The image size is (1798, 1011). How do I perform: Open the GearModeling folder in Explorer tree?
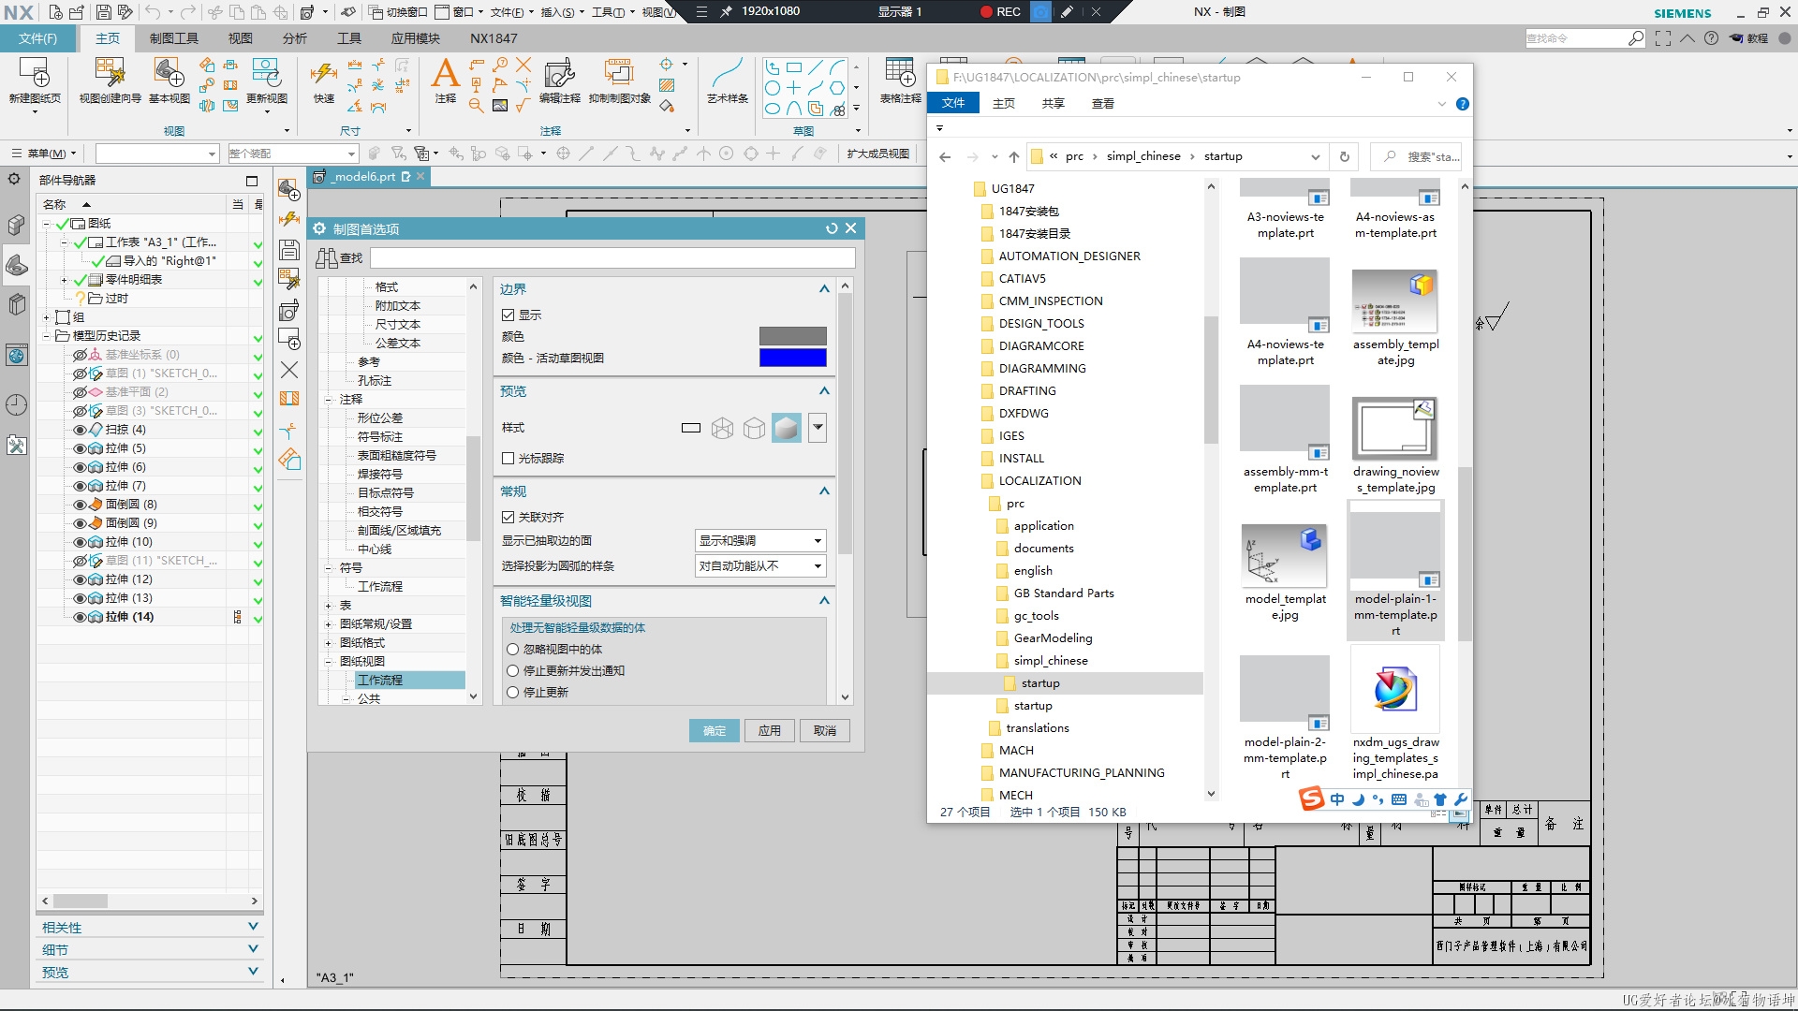[x=1053, y=638]
